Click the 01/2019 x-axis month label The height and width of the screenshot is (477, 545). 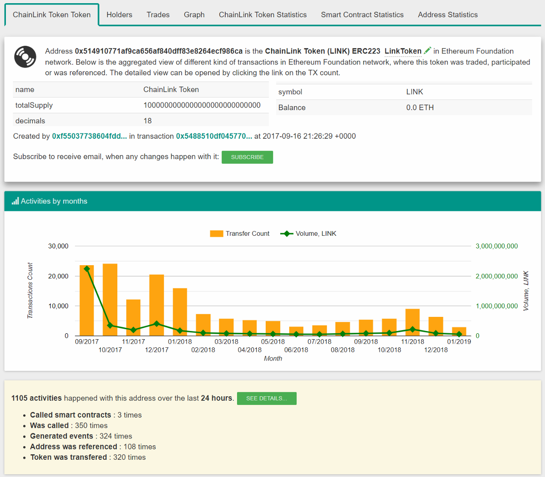click(x=459, y=341)
